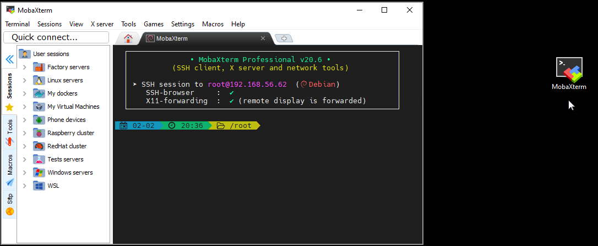
Task: Expand the WSL sessions node
Action: click(24, 186)
